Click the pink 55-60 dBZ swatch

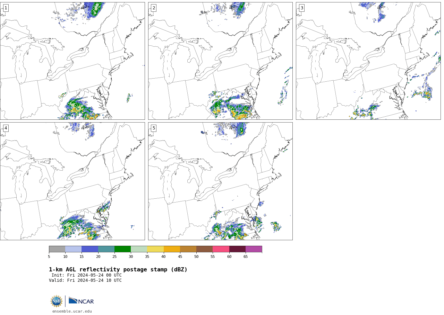tap(221, 249)
